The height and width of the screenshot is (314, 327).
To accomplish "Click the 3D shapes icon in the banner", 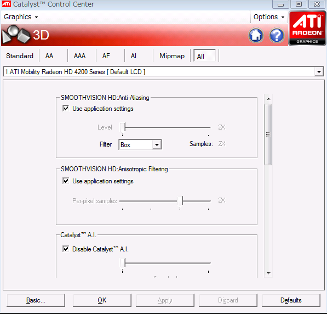I will pyautogui.click(x=16, y=35).
